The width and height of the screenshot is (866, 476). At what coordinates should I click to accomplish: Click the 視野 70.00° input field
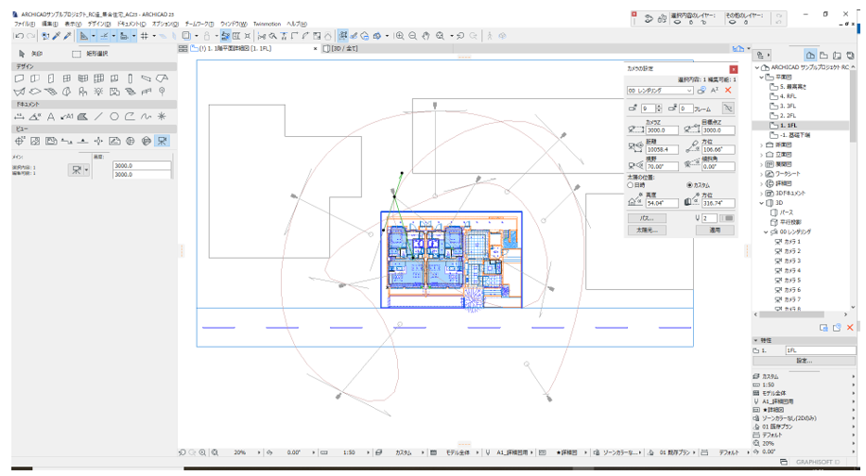[662, 166]
